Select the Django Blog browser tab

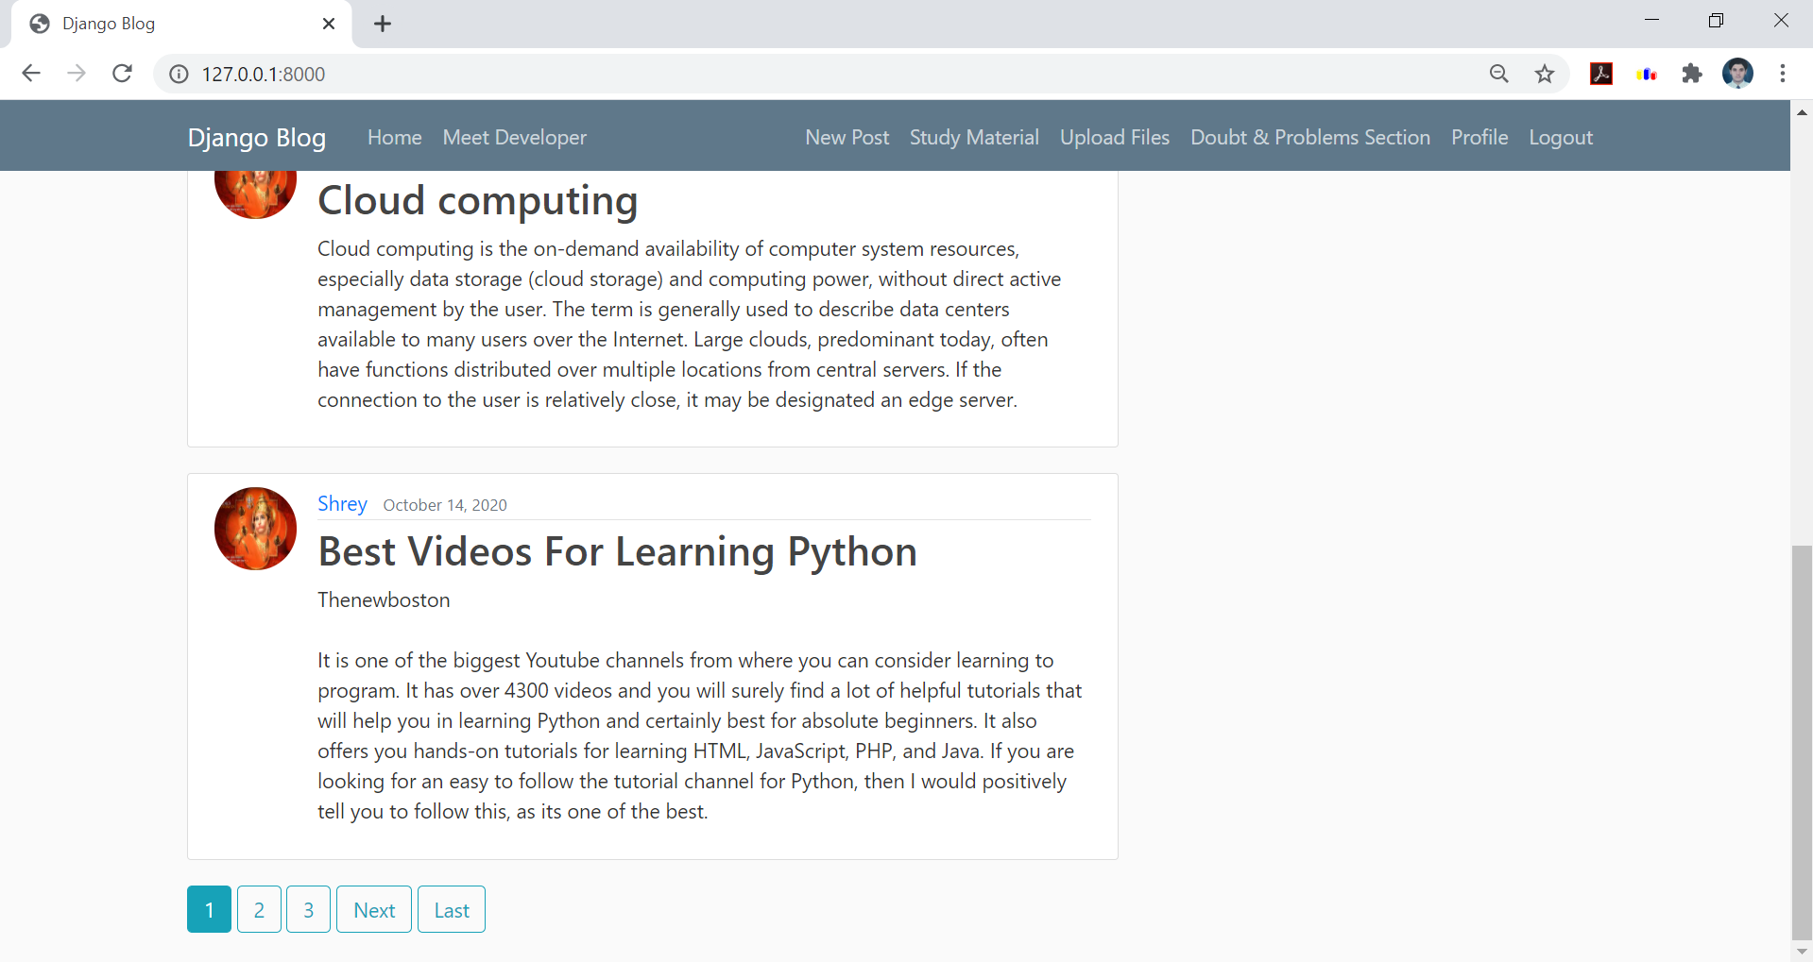[x=180, y=24]
